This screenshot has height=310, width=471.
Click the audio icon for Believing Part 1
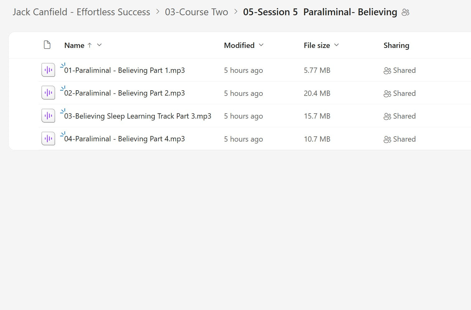[48, 70]
